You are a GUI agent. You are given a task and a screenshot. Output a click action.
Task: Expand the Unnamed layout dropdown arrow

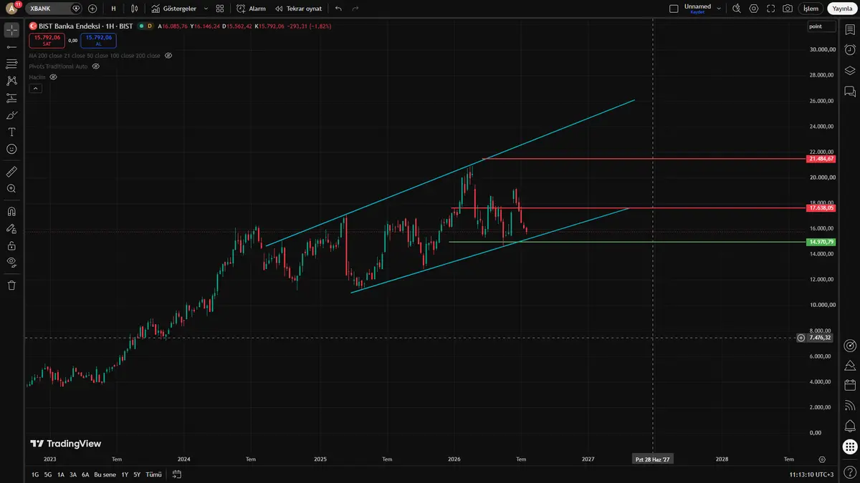(719, 9)
